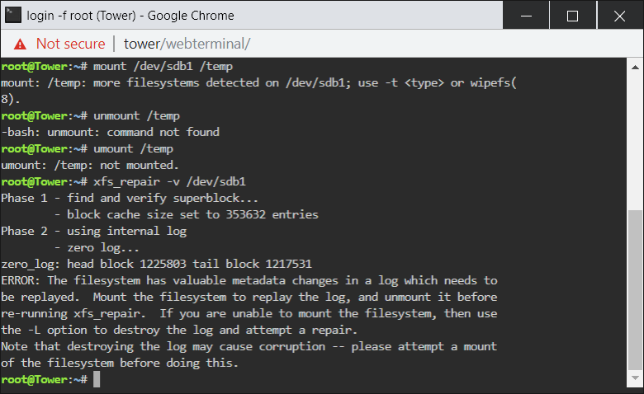Open the Not secure site info label
Viewport: 644px width, 394px height.
click(x=70, y=44)
